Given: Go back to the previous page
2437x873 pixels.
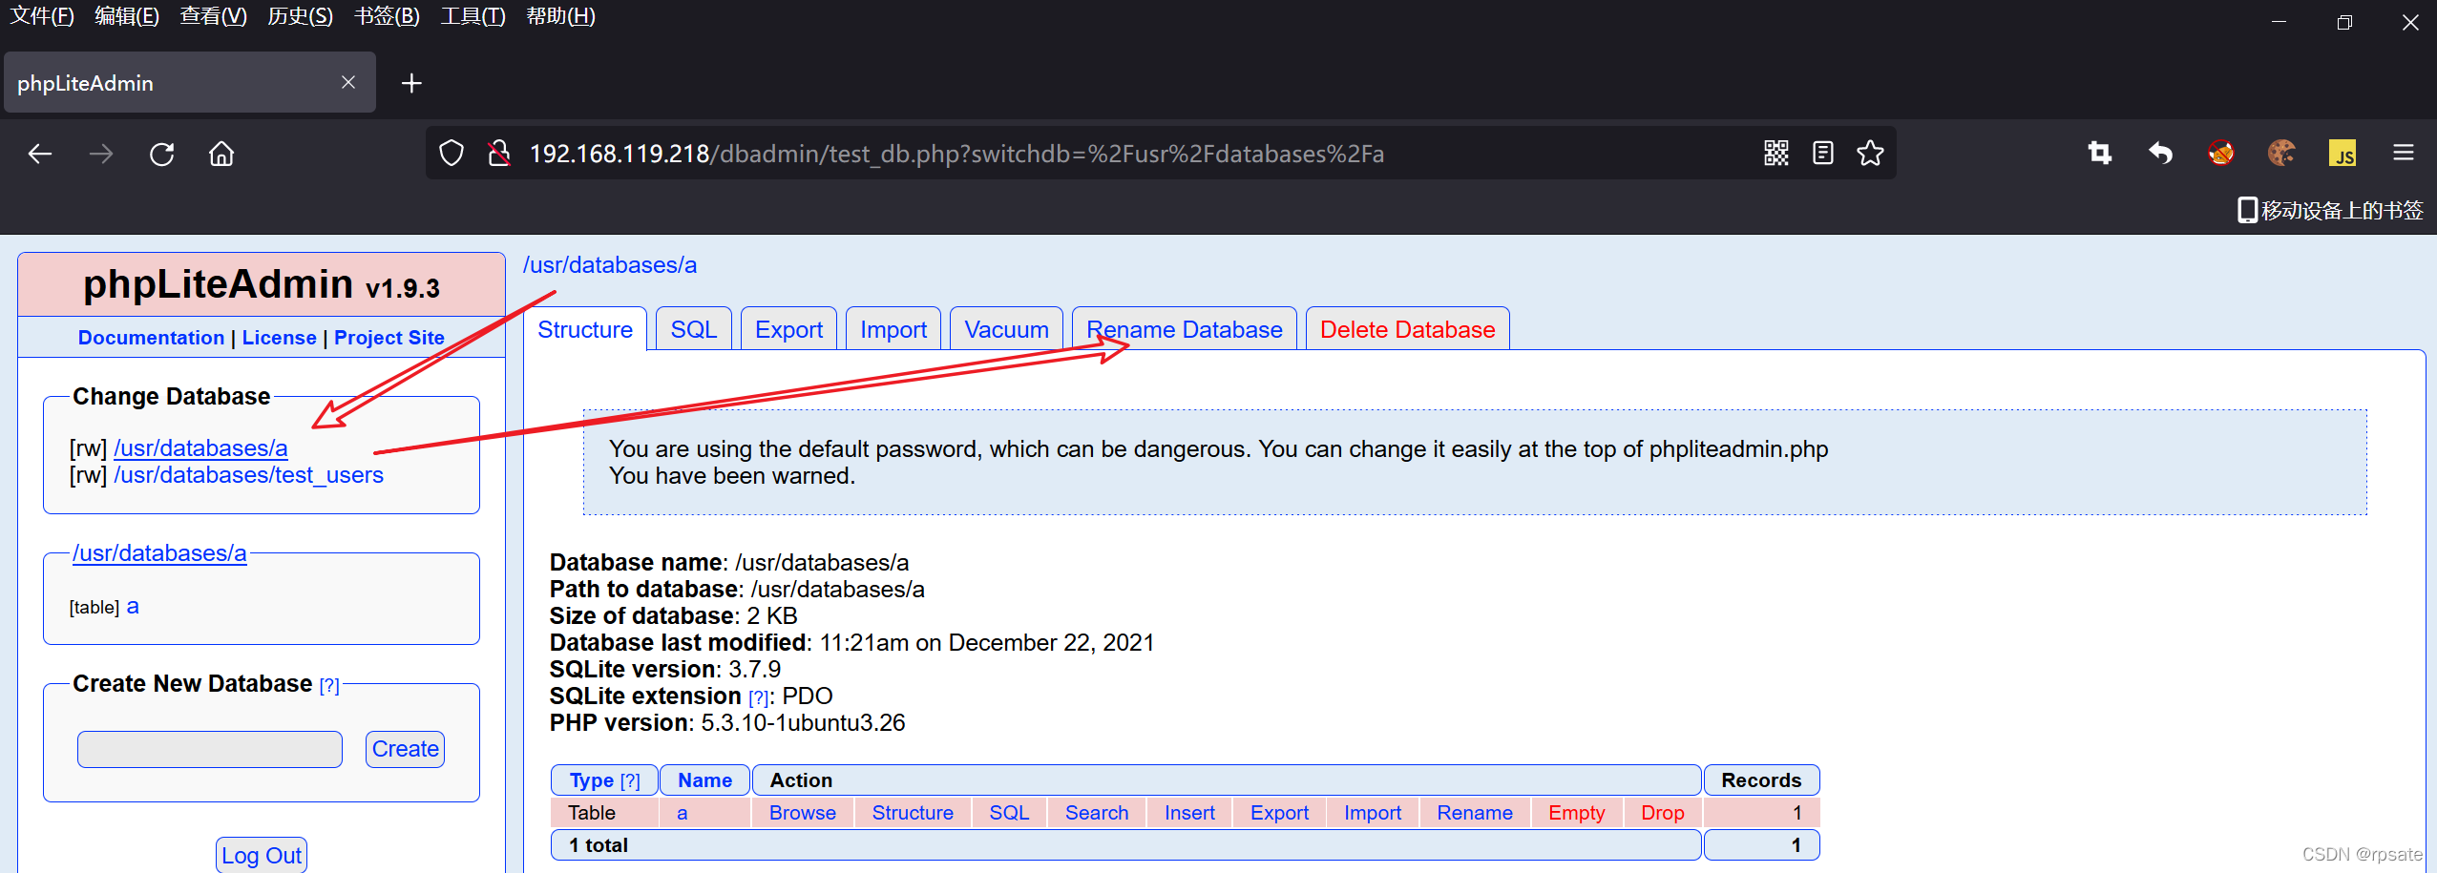Looking at the screenshot, I should coord(40,154).
